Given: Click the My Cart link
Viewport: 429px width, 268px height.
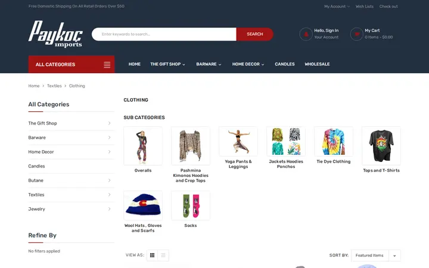Looking at the screenshot, I should (x=372, y=30).
